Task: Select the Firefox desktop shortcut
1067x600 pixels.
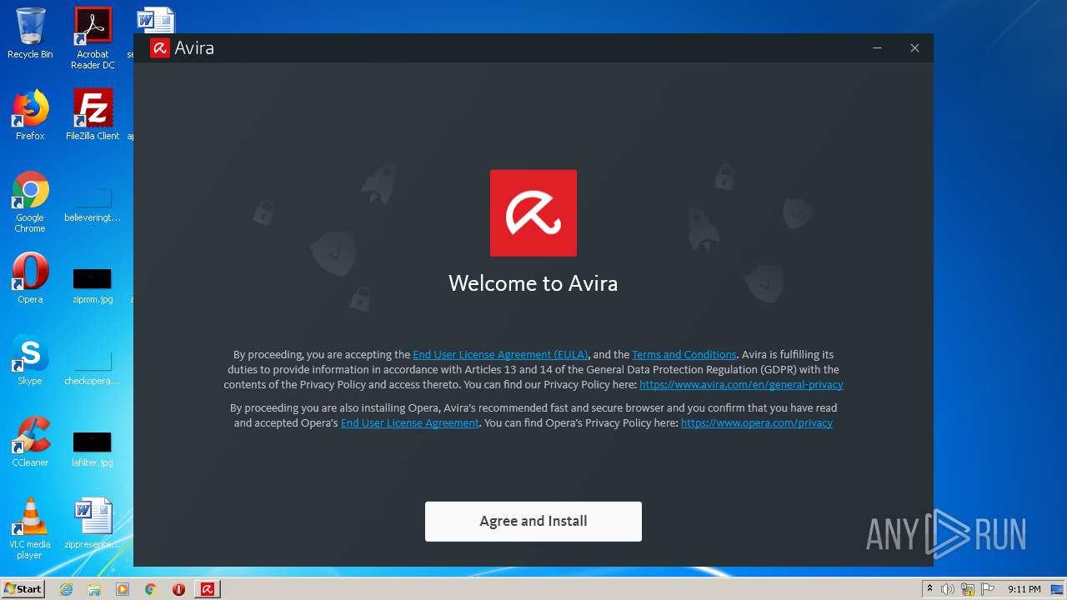Action: coord(30,115)
